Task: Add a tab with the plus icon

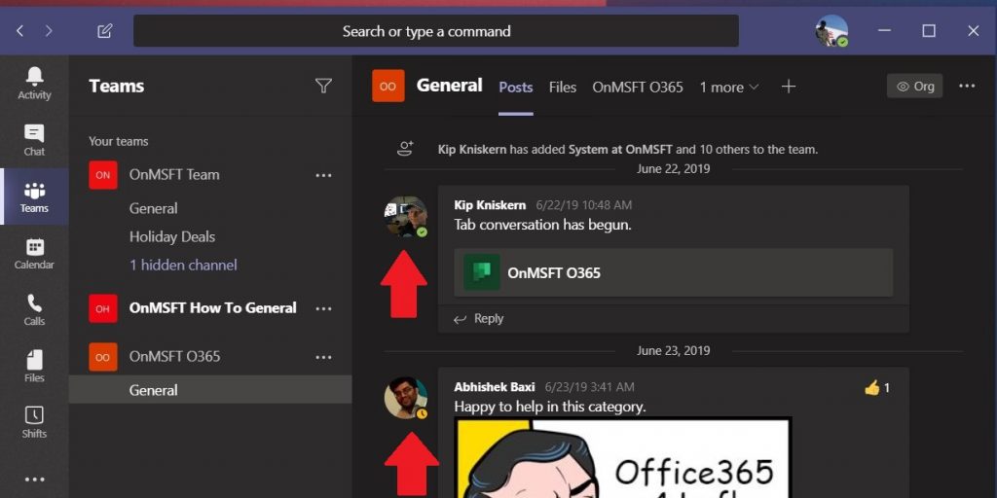Action: pyautogui.click(x=789, y=87)
